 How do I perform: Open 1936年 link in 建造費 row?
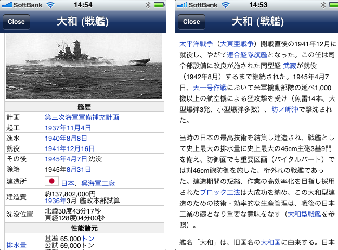click(x=55, y=201)
